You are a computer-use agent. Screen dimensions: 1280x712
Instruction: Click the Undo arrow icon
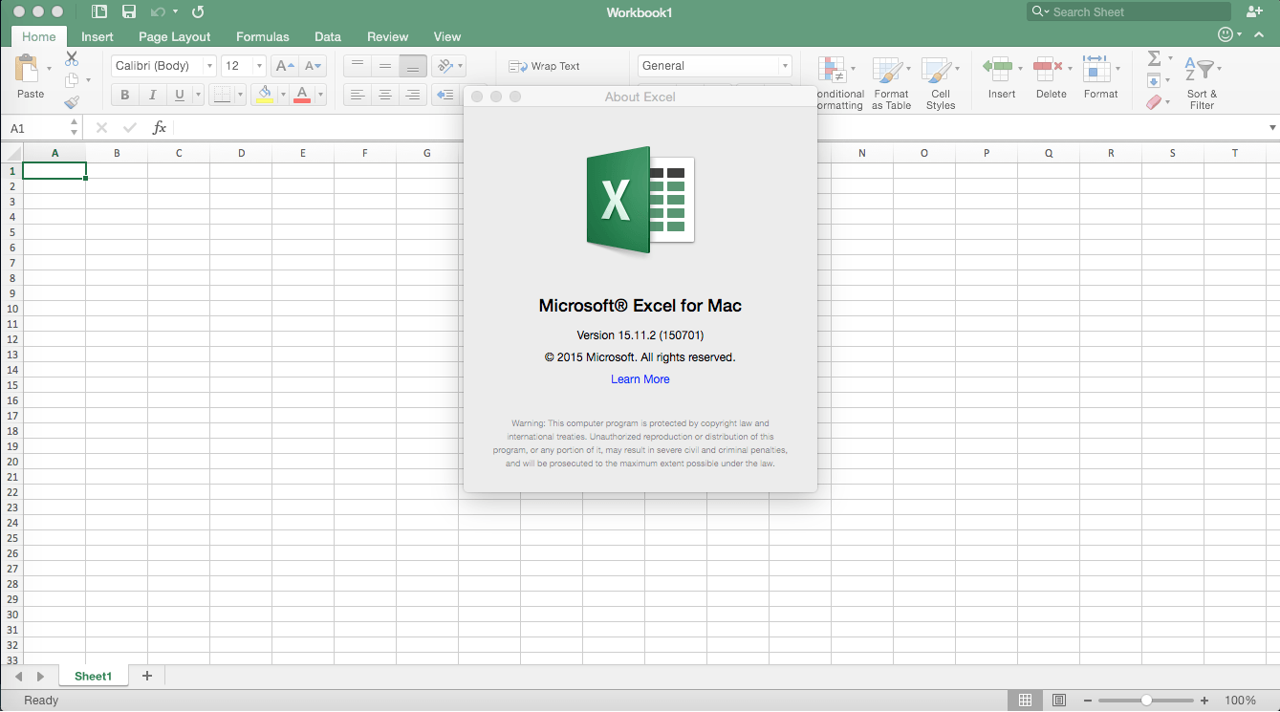(x=157, y=12)
